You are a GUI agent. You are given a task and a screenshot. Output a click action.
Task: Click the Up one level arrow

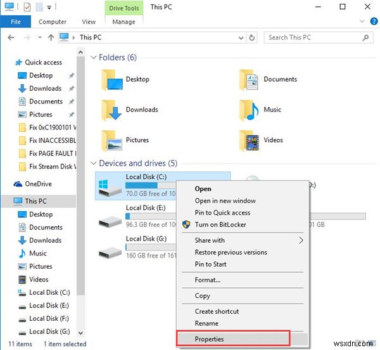(51, 37)
